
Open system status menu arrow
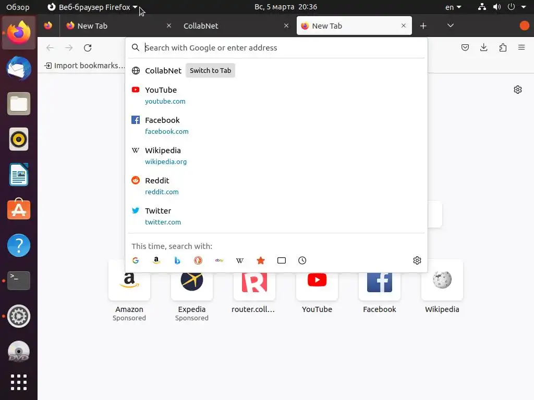(x=524, y=7)
